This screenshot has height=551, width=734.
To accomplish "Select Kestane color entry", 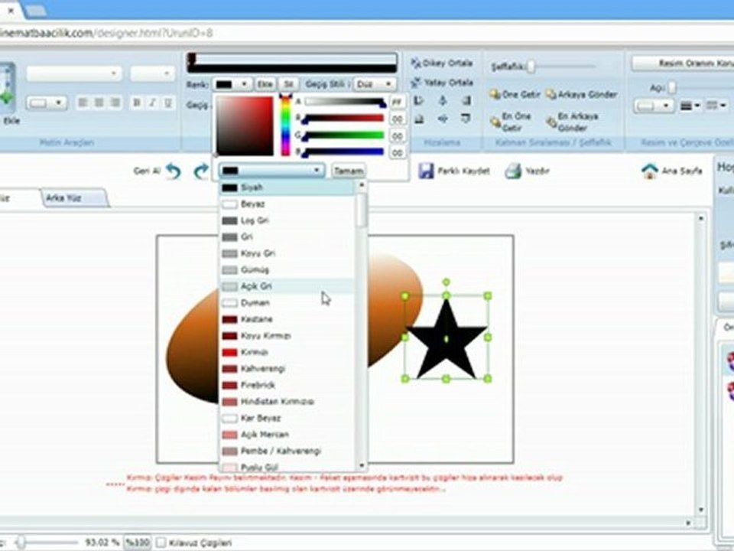I will [287, 319].
